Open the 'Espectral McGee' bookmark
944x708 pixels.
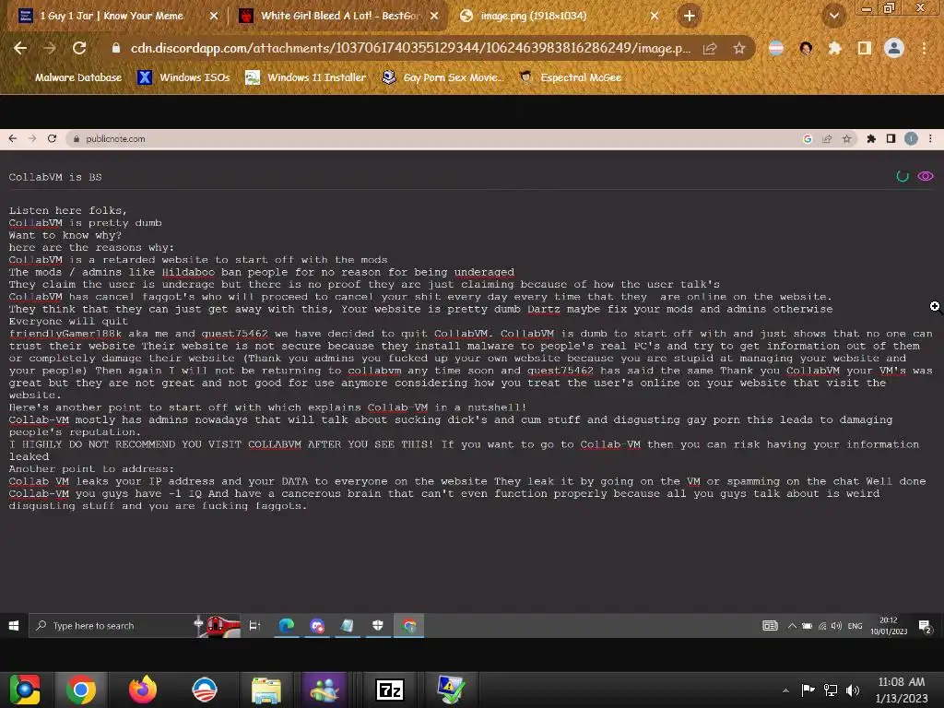click(570, 77)
